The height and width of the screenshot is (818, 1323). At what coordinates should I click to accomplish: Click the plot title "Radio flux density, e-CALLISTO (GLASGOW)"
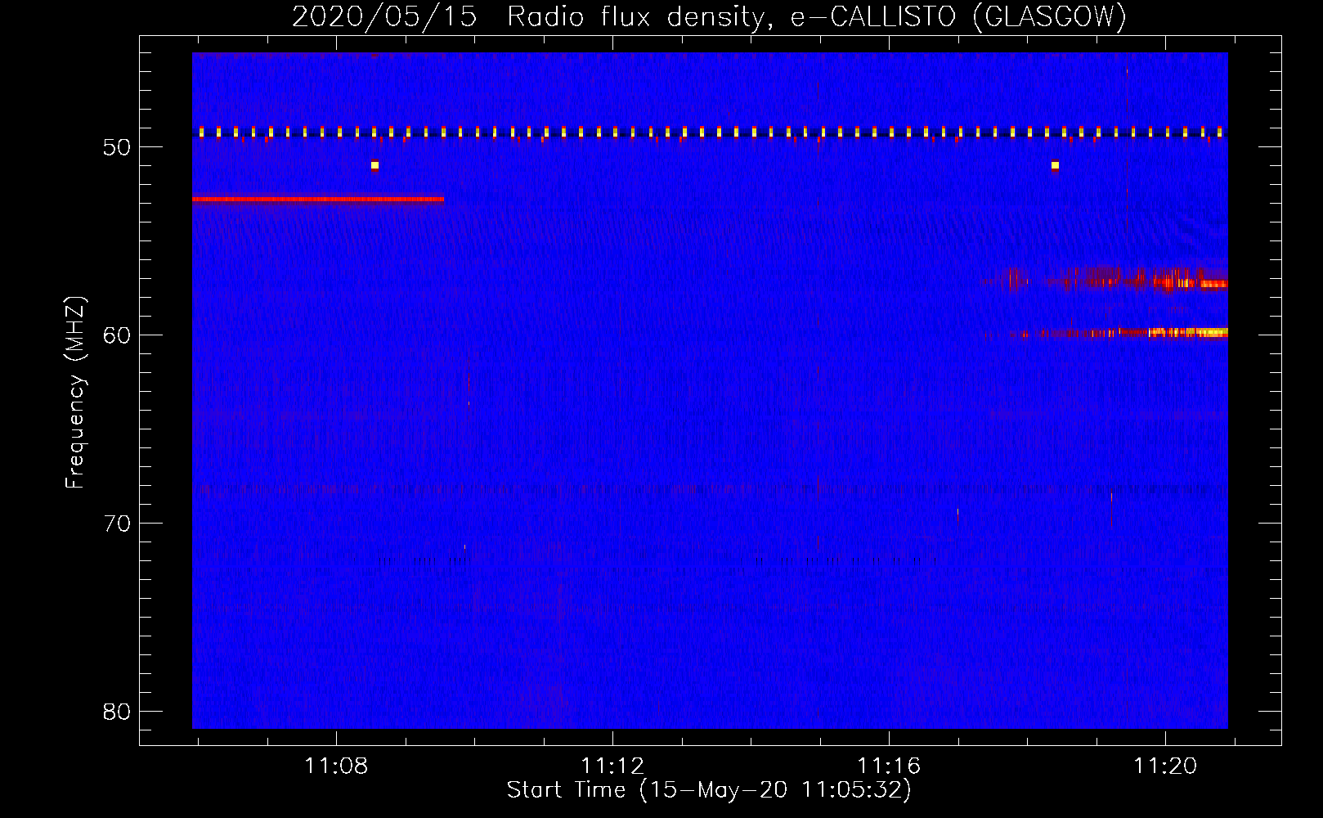(x=816, y=17)
